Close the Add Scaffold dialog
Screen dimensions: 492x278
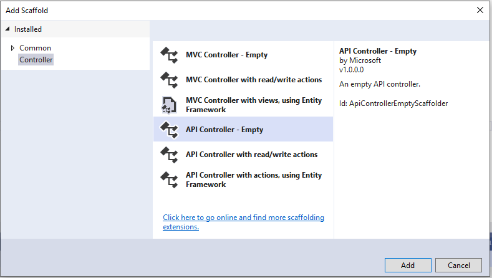tap(480, 10)
